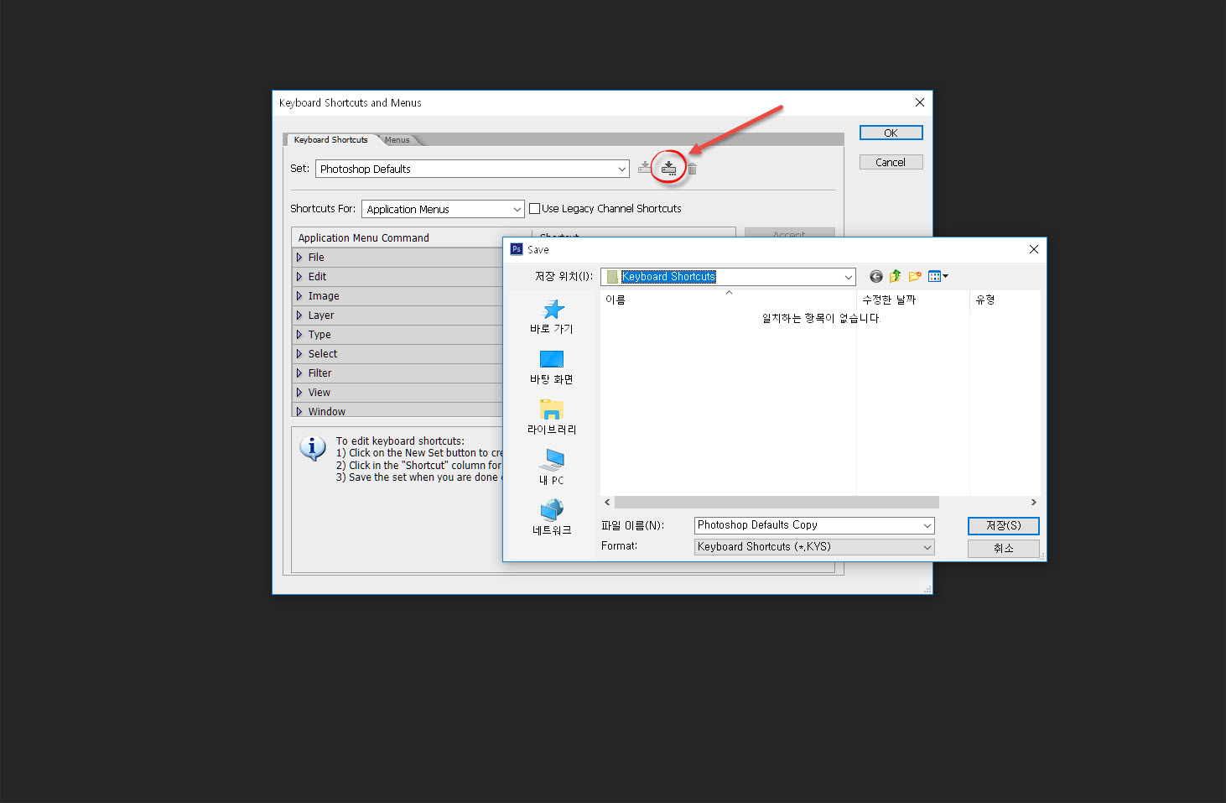
Task: Click the Ps icon in the Save title bar
Action: point(517,249)
